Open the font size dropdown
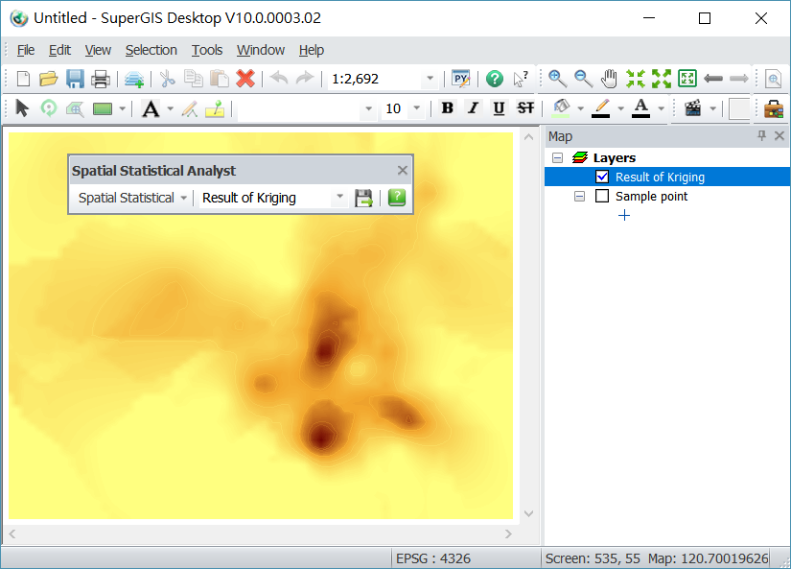 (x=417, y=108)
